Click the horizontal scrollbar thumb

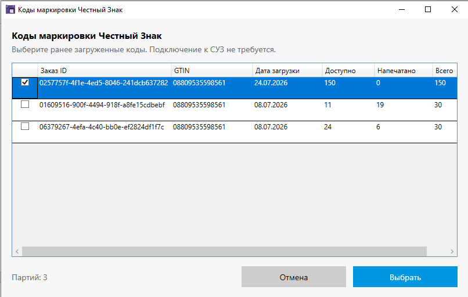pos(224,251)
